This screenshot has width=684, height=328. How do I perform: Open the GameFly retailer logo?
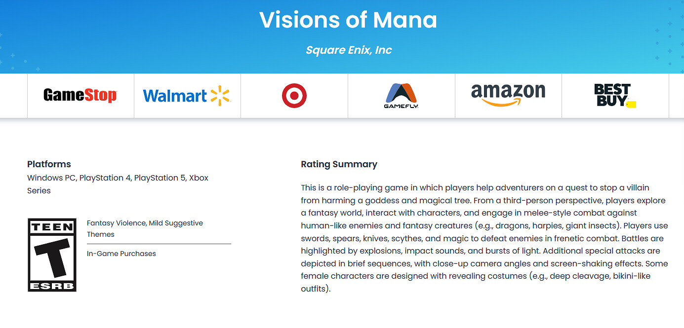(401, 96)
